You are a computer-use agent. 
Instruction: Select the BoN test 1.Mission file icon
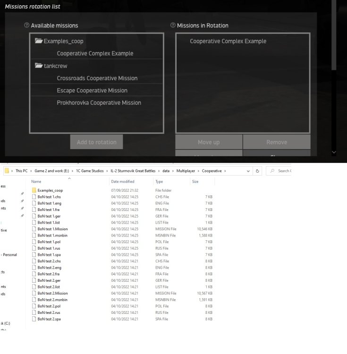[x=34, y=229]
